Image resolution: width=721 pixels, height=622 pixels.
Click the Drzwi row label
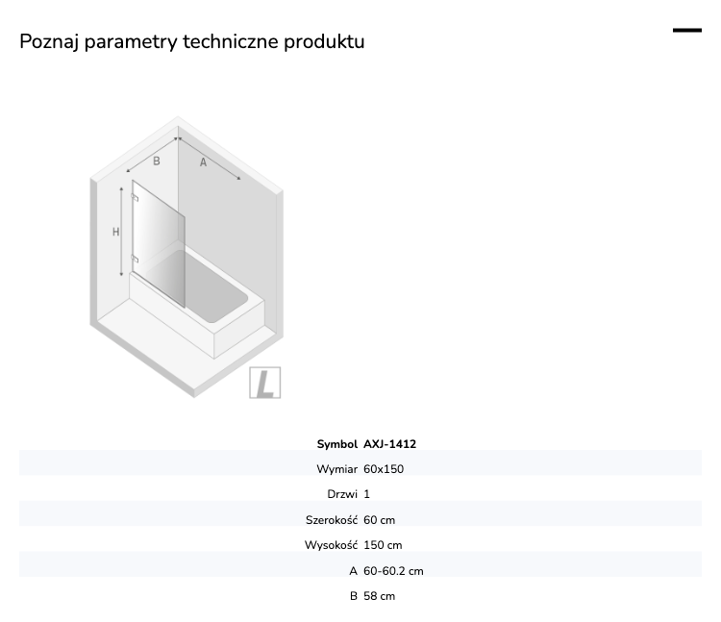[342, 494]
